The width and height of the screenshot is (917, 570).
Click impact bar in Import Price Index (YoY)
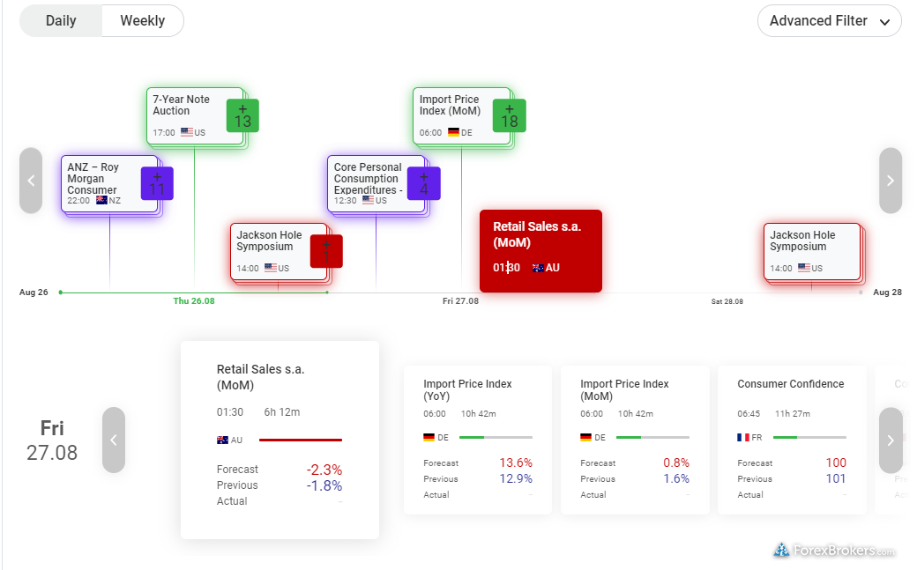496,437
